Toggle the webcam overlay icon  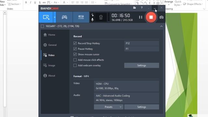pos(101,17)
